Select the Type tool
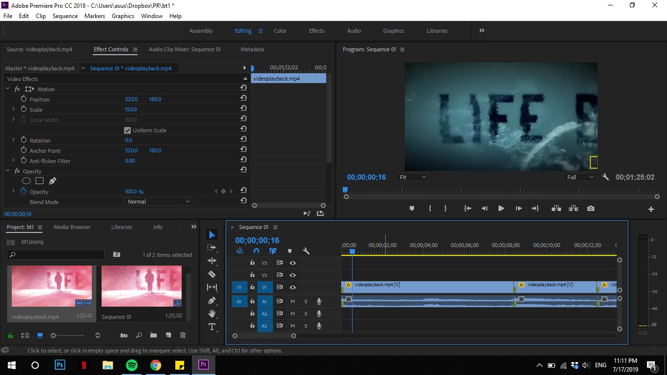The height and width of the screenshot is (375, 667). (212, 327)
